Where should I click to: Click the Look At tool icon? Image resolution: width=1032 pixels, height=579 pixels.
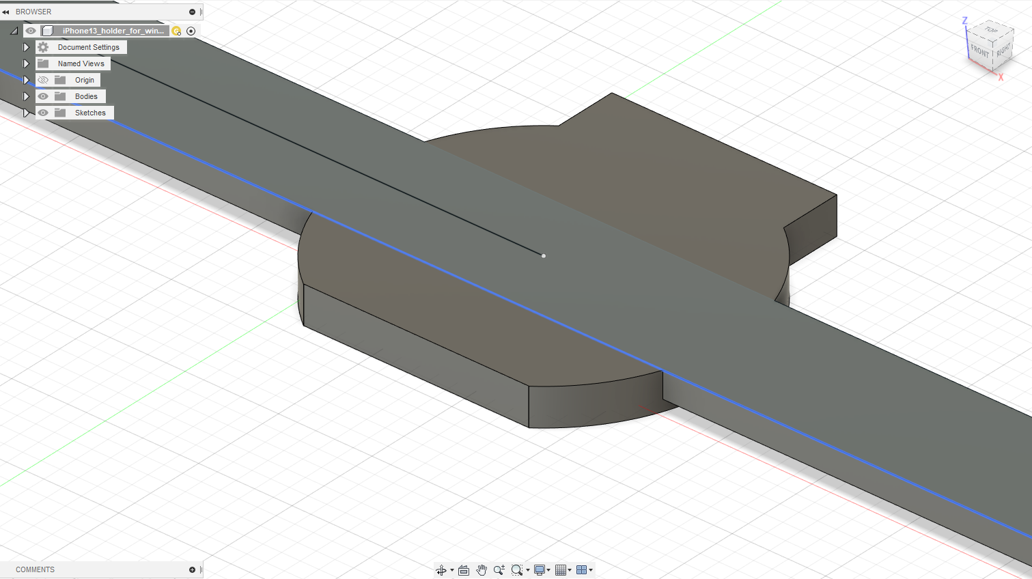(x=464, y=570)
